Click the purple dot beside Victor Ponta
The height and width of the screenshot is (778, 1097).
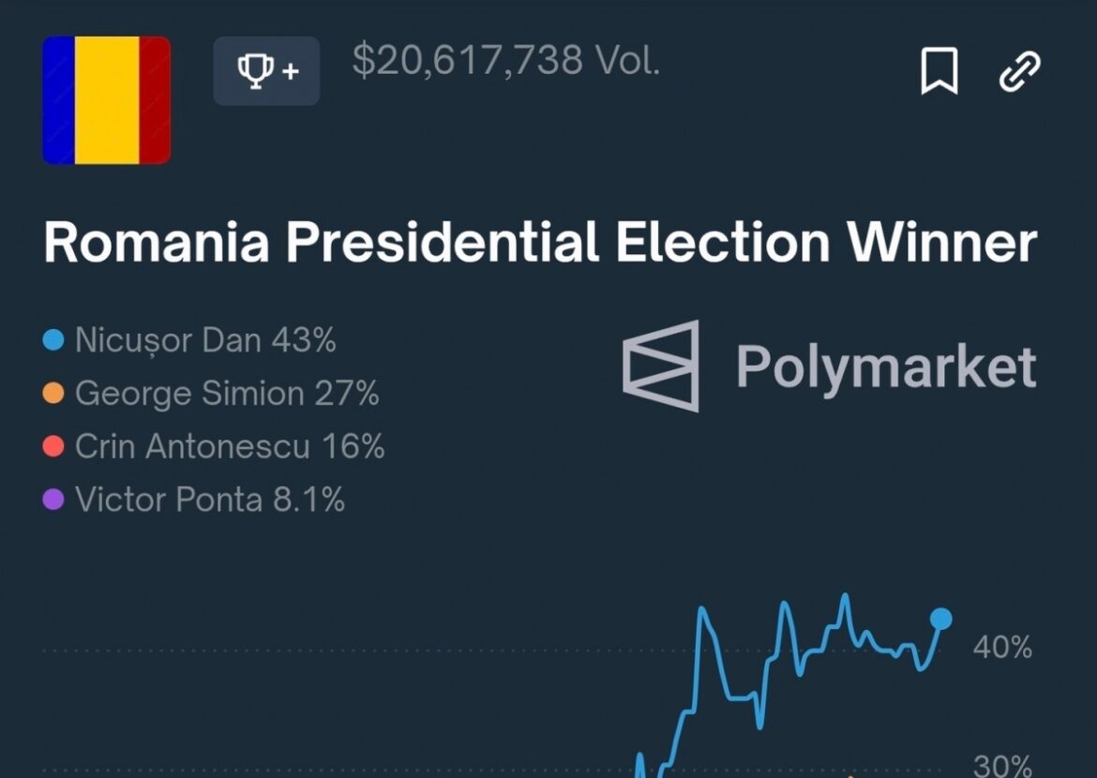point(53,500)
